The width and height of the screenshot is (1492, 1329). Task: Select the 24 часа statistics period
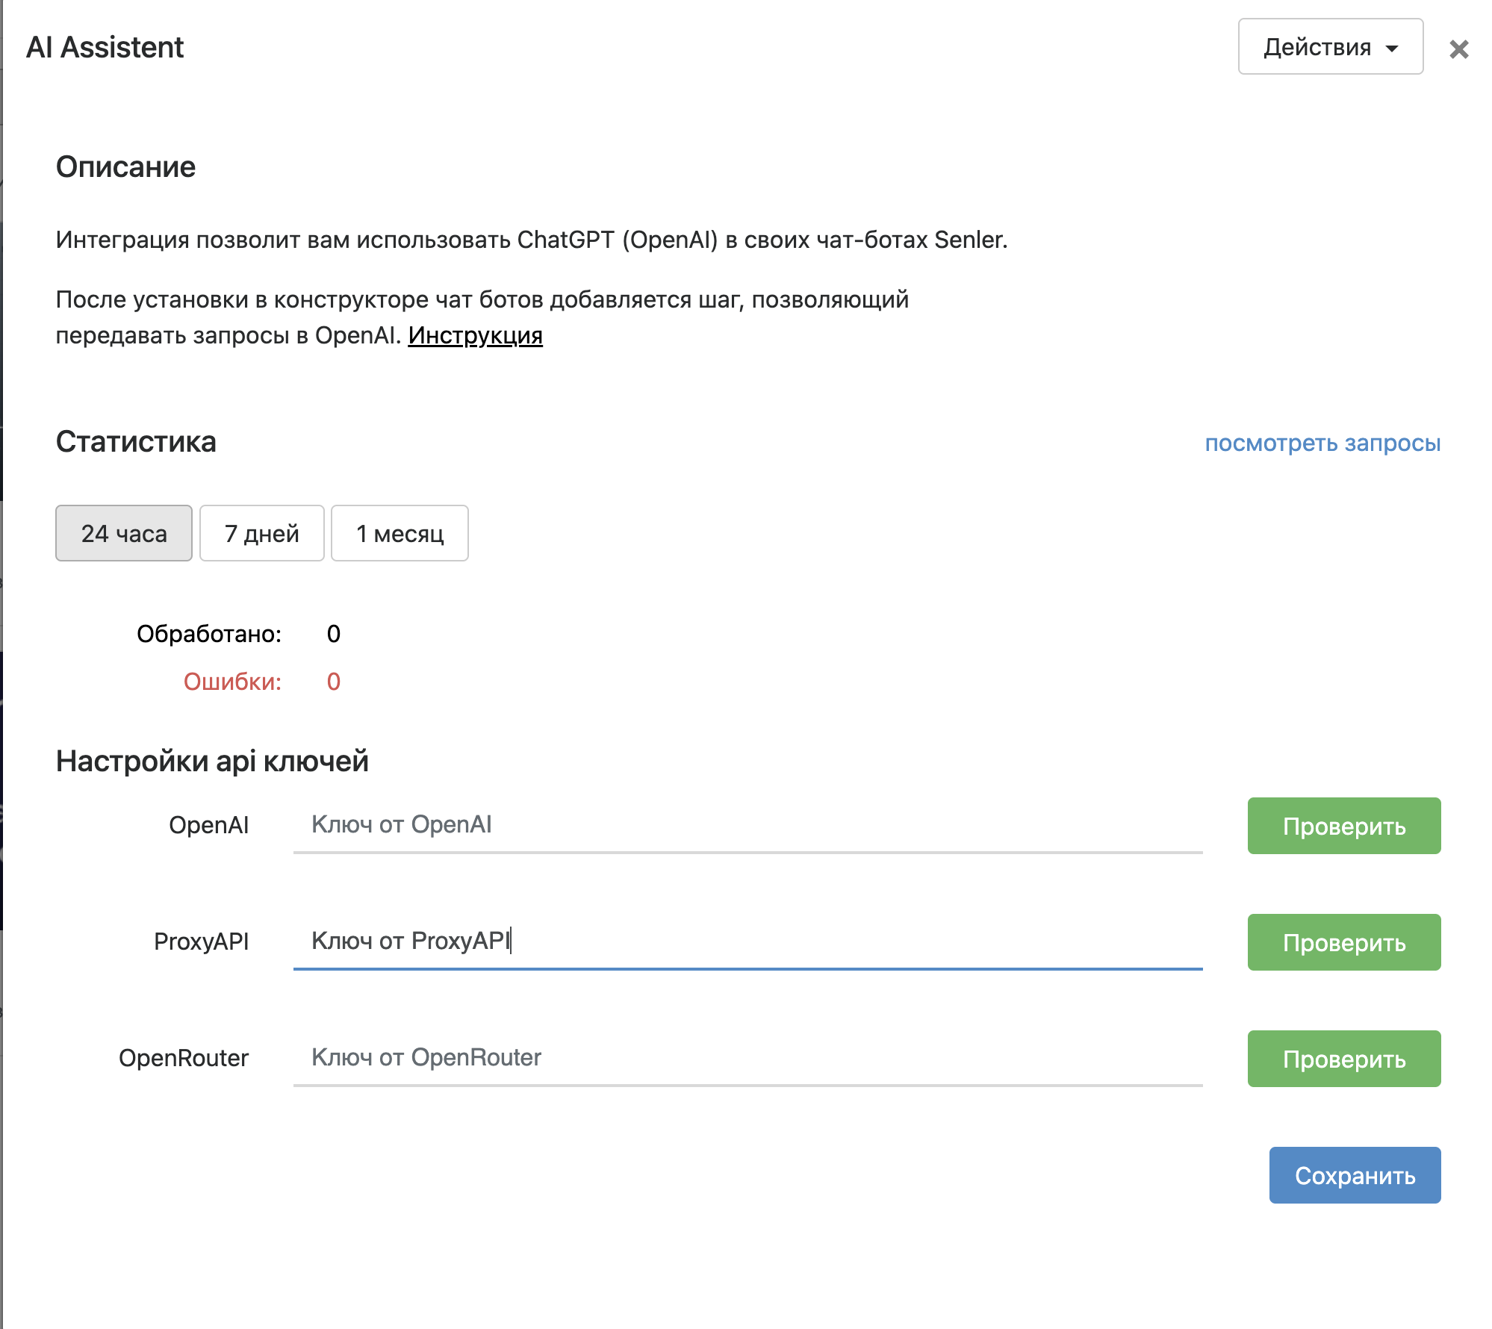[124, 533]
